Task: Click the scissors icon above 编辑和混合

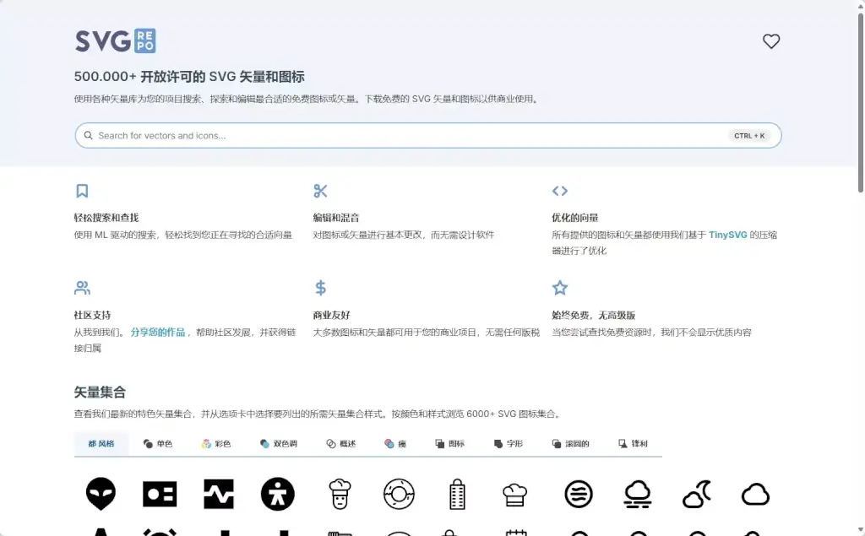Action: 320,191
